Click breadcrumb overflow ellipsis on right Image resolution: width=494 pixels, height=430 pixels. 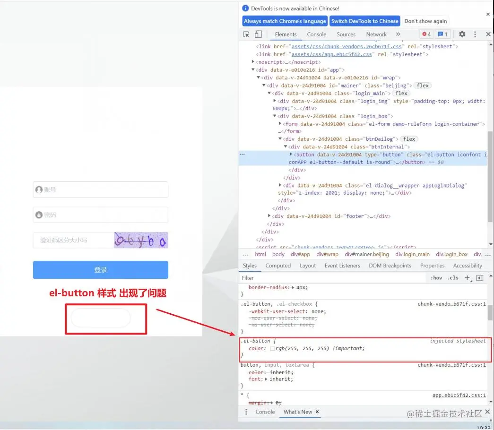(488, 255)
